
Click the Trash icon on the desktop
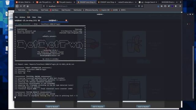pos(7,4)
